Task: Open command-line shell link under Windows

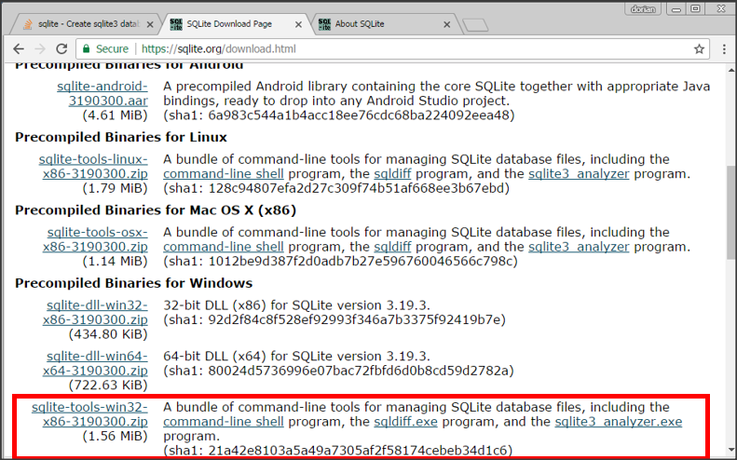Action: click(x=224, y=422)
